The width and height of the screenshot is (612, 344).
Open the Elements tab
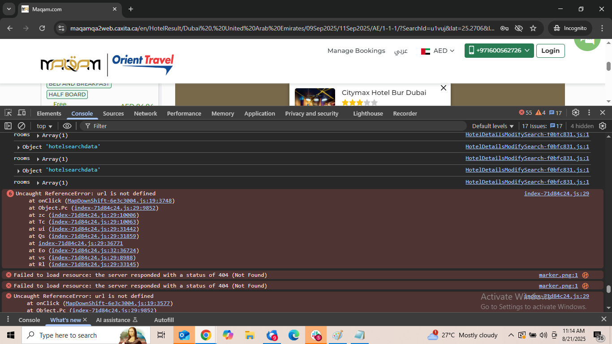coord(49,114)
